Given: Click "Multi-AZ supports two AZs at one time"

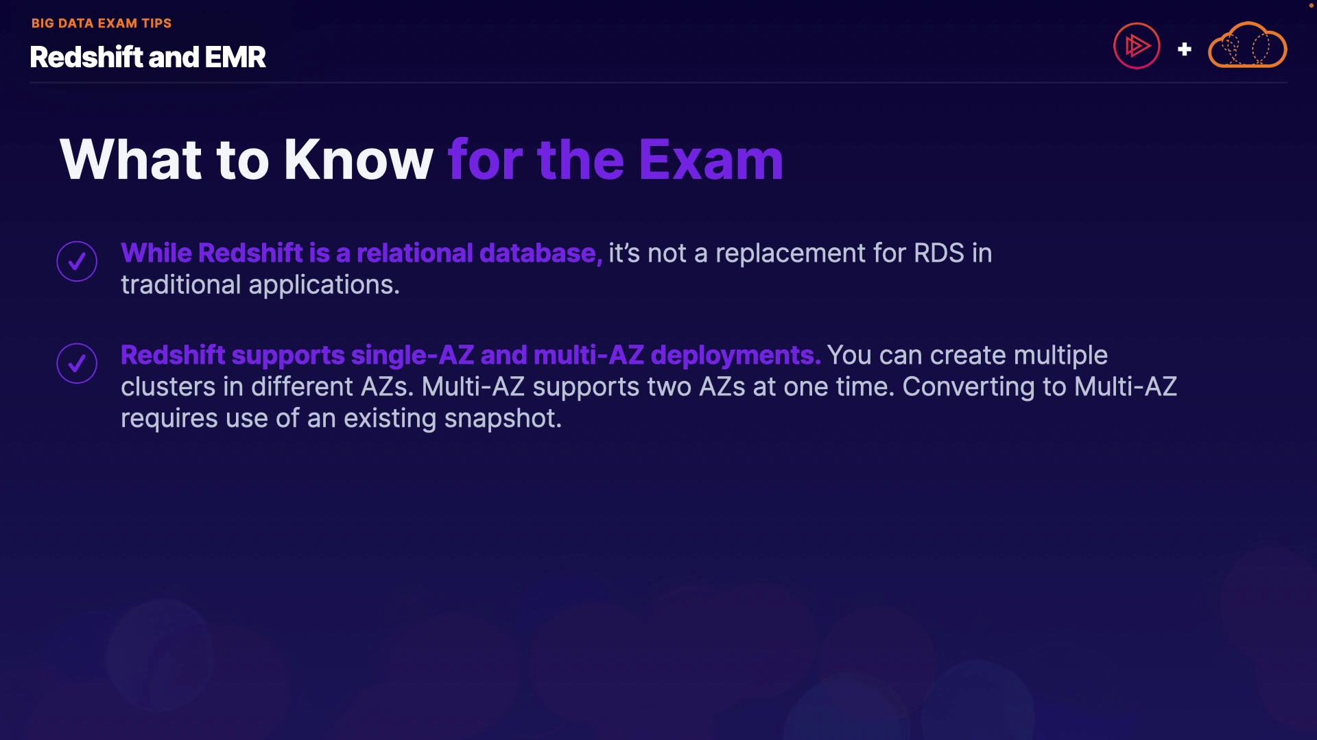Looking at the screenshot, I should [x=658, y=387].
